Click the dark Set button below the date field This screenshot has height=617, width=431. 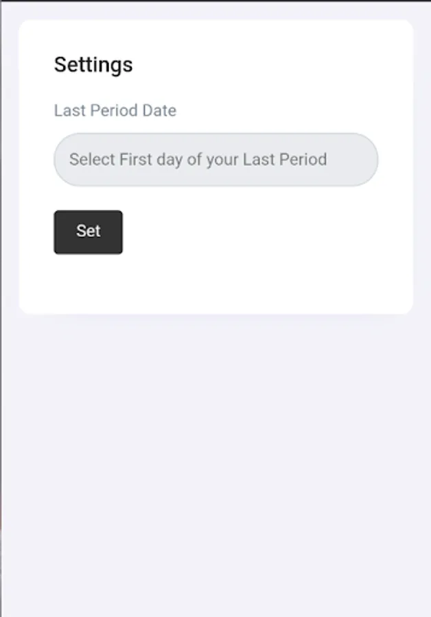coord(88,232)
